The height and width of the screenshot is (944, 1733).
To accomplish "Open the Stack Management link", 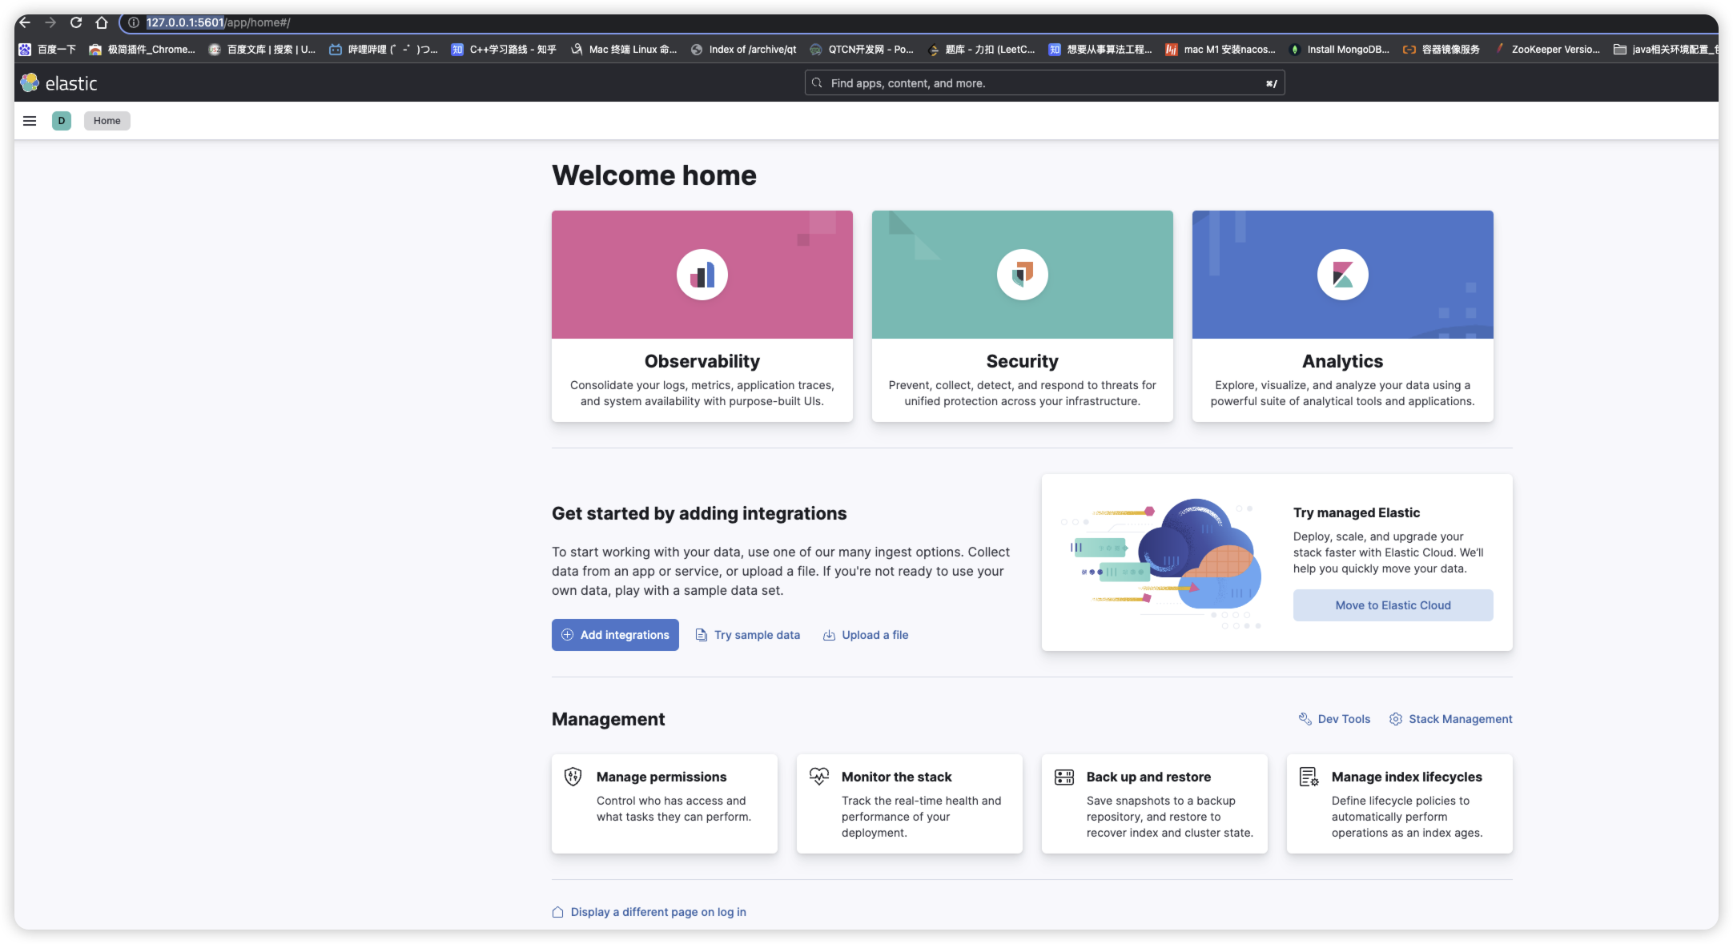I will click(1450, 719).
